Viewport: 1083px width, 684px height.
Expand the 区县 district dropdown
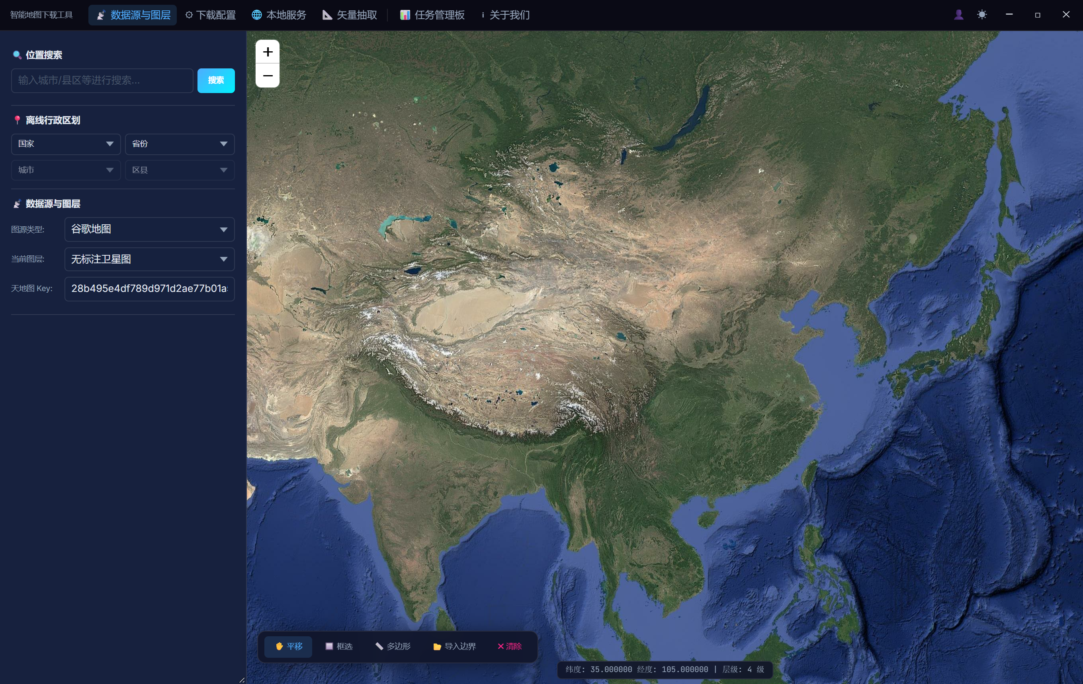[x=180, y=170]
